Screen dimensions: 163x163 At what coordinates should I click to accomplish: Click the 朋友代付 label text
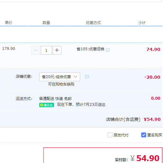(121, 135)
